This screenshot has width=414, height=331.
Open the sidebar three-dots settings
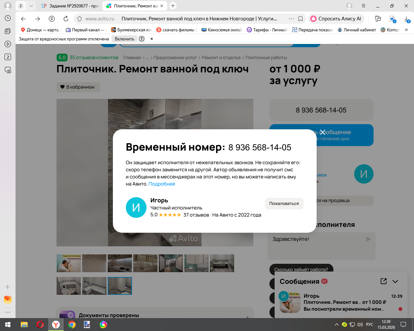pyautogui.click(x=8, y=312)
